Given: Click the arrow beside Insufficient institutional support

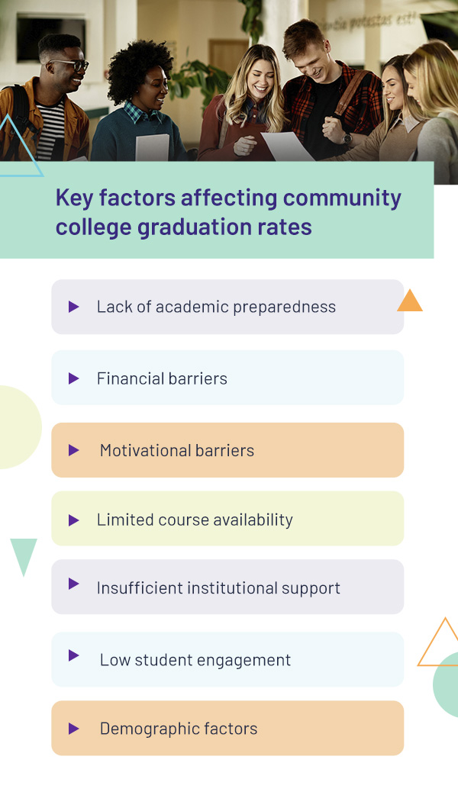Looking at the screenshot, I should click(74, 584).
